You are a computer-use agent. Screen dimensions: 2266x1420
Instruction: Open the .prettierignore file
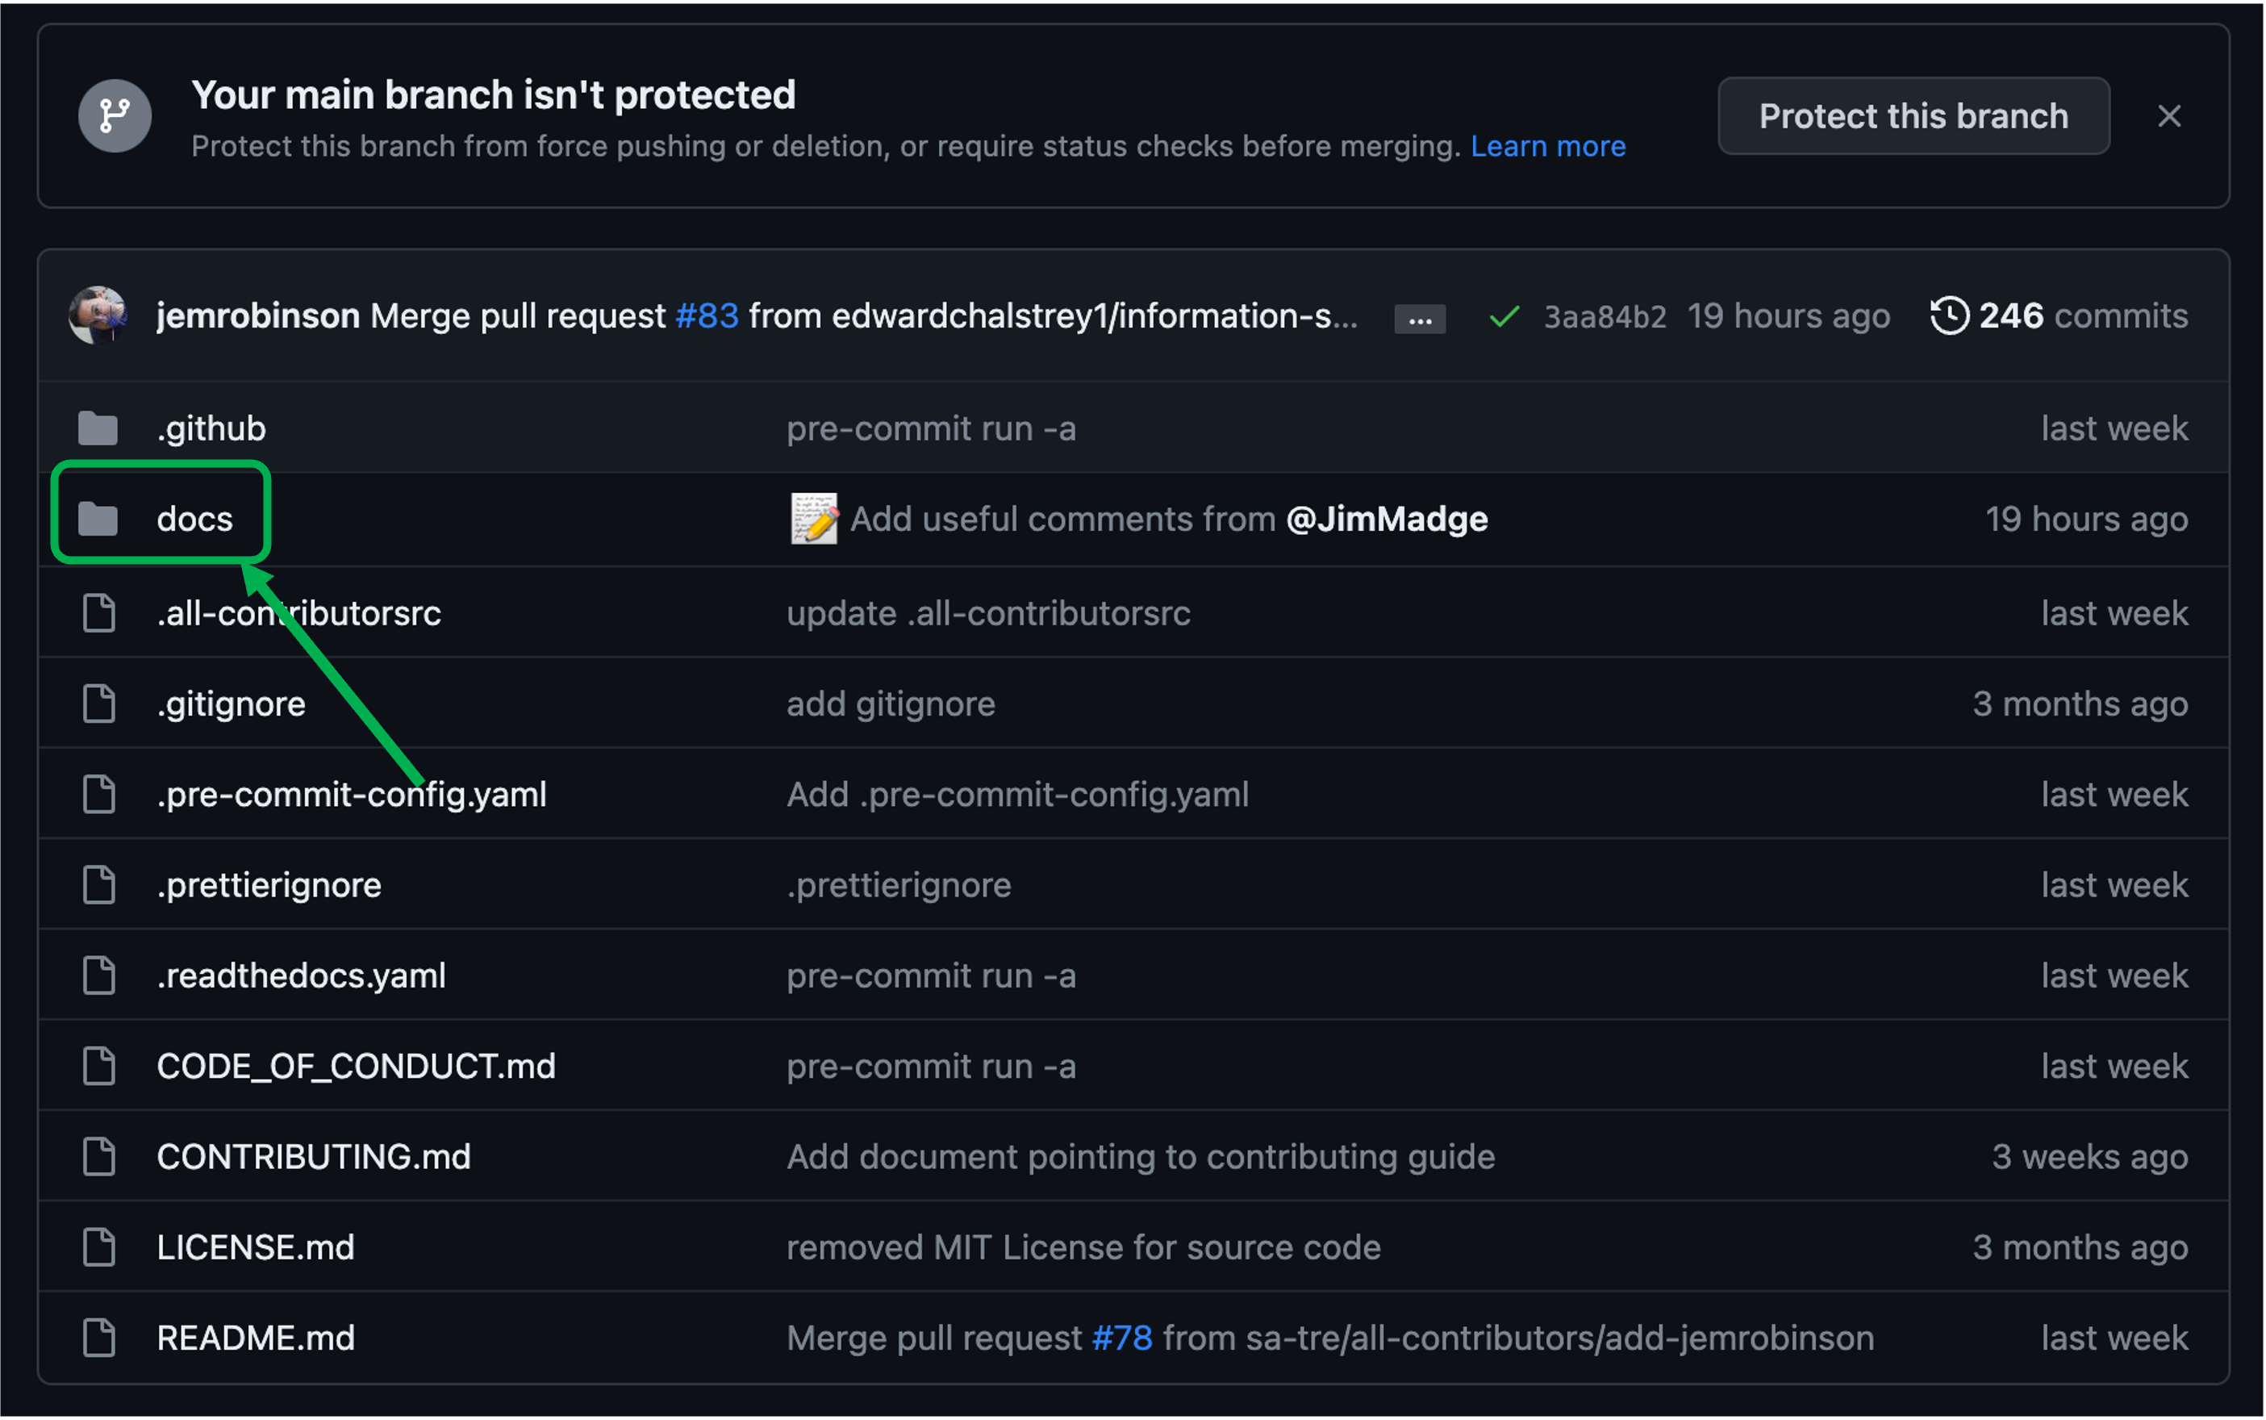pyautogui.click(x=269, y=886)
